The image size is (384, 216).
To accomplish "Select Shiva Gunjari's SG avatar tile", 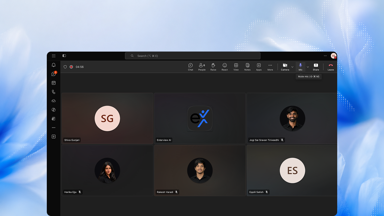I will click(x=107, y=118).
